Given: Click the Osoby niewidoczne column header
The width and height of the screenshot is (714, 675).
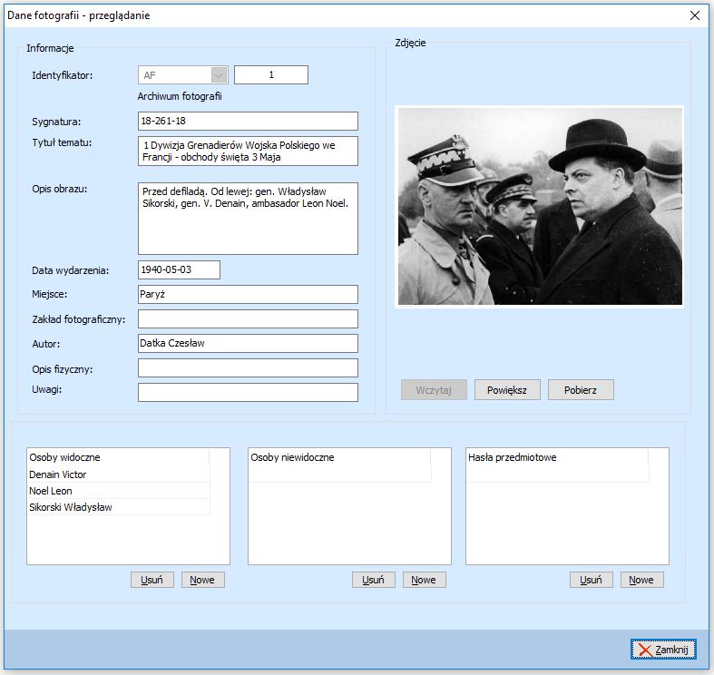Looking at the screenshot, I should pos(339,457).
